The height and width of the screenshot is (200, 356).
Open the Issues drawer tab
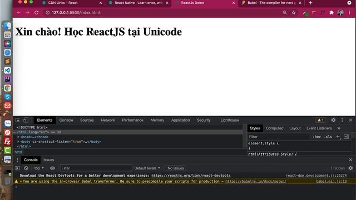pyautogui.click(x=48, y=160)
